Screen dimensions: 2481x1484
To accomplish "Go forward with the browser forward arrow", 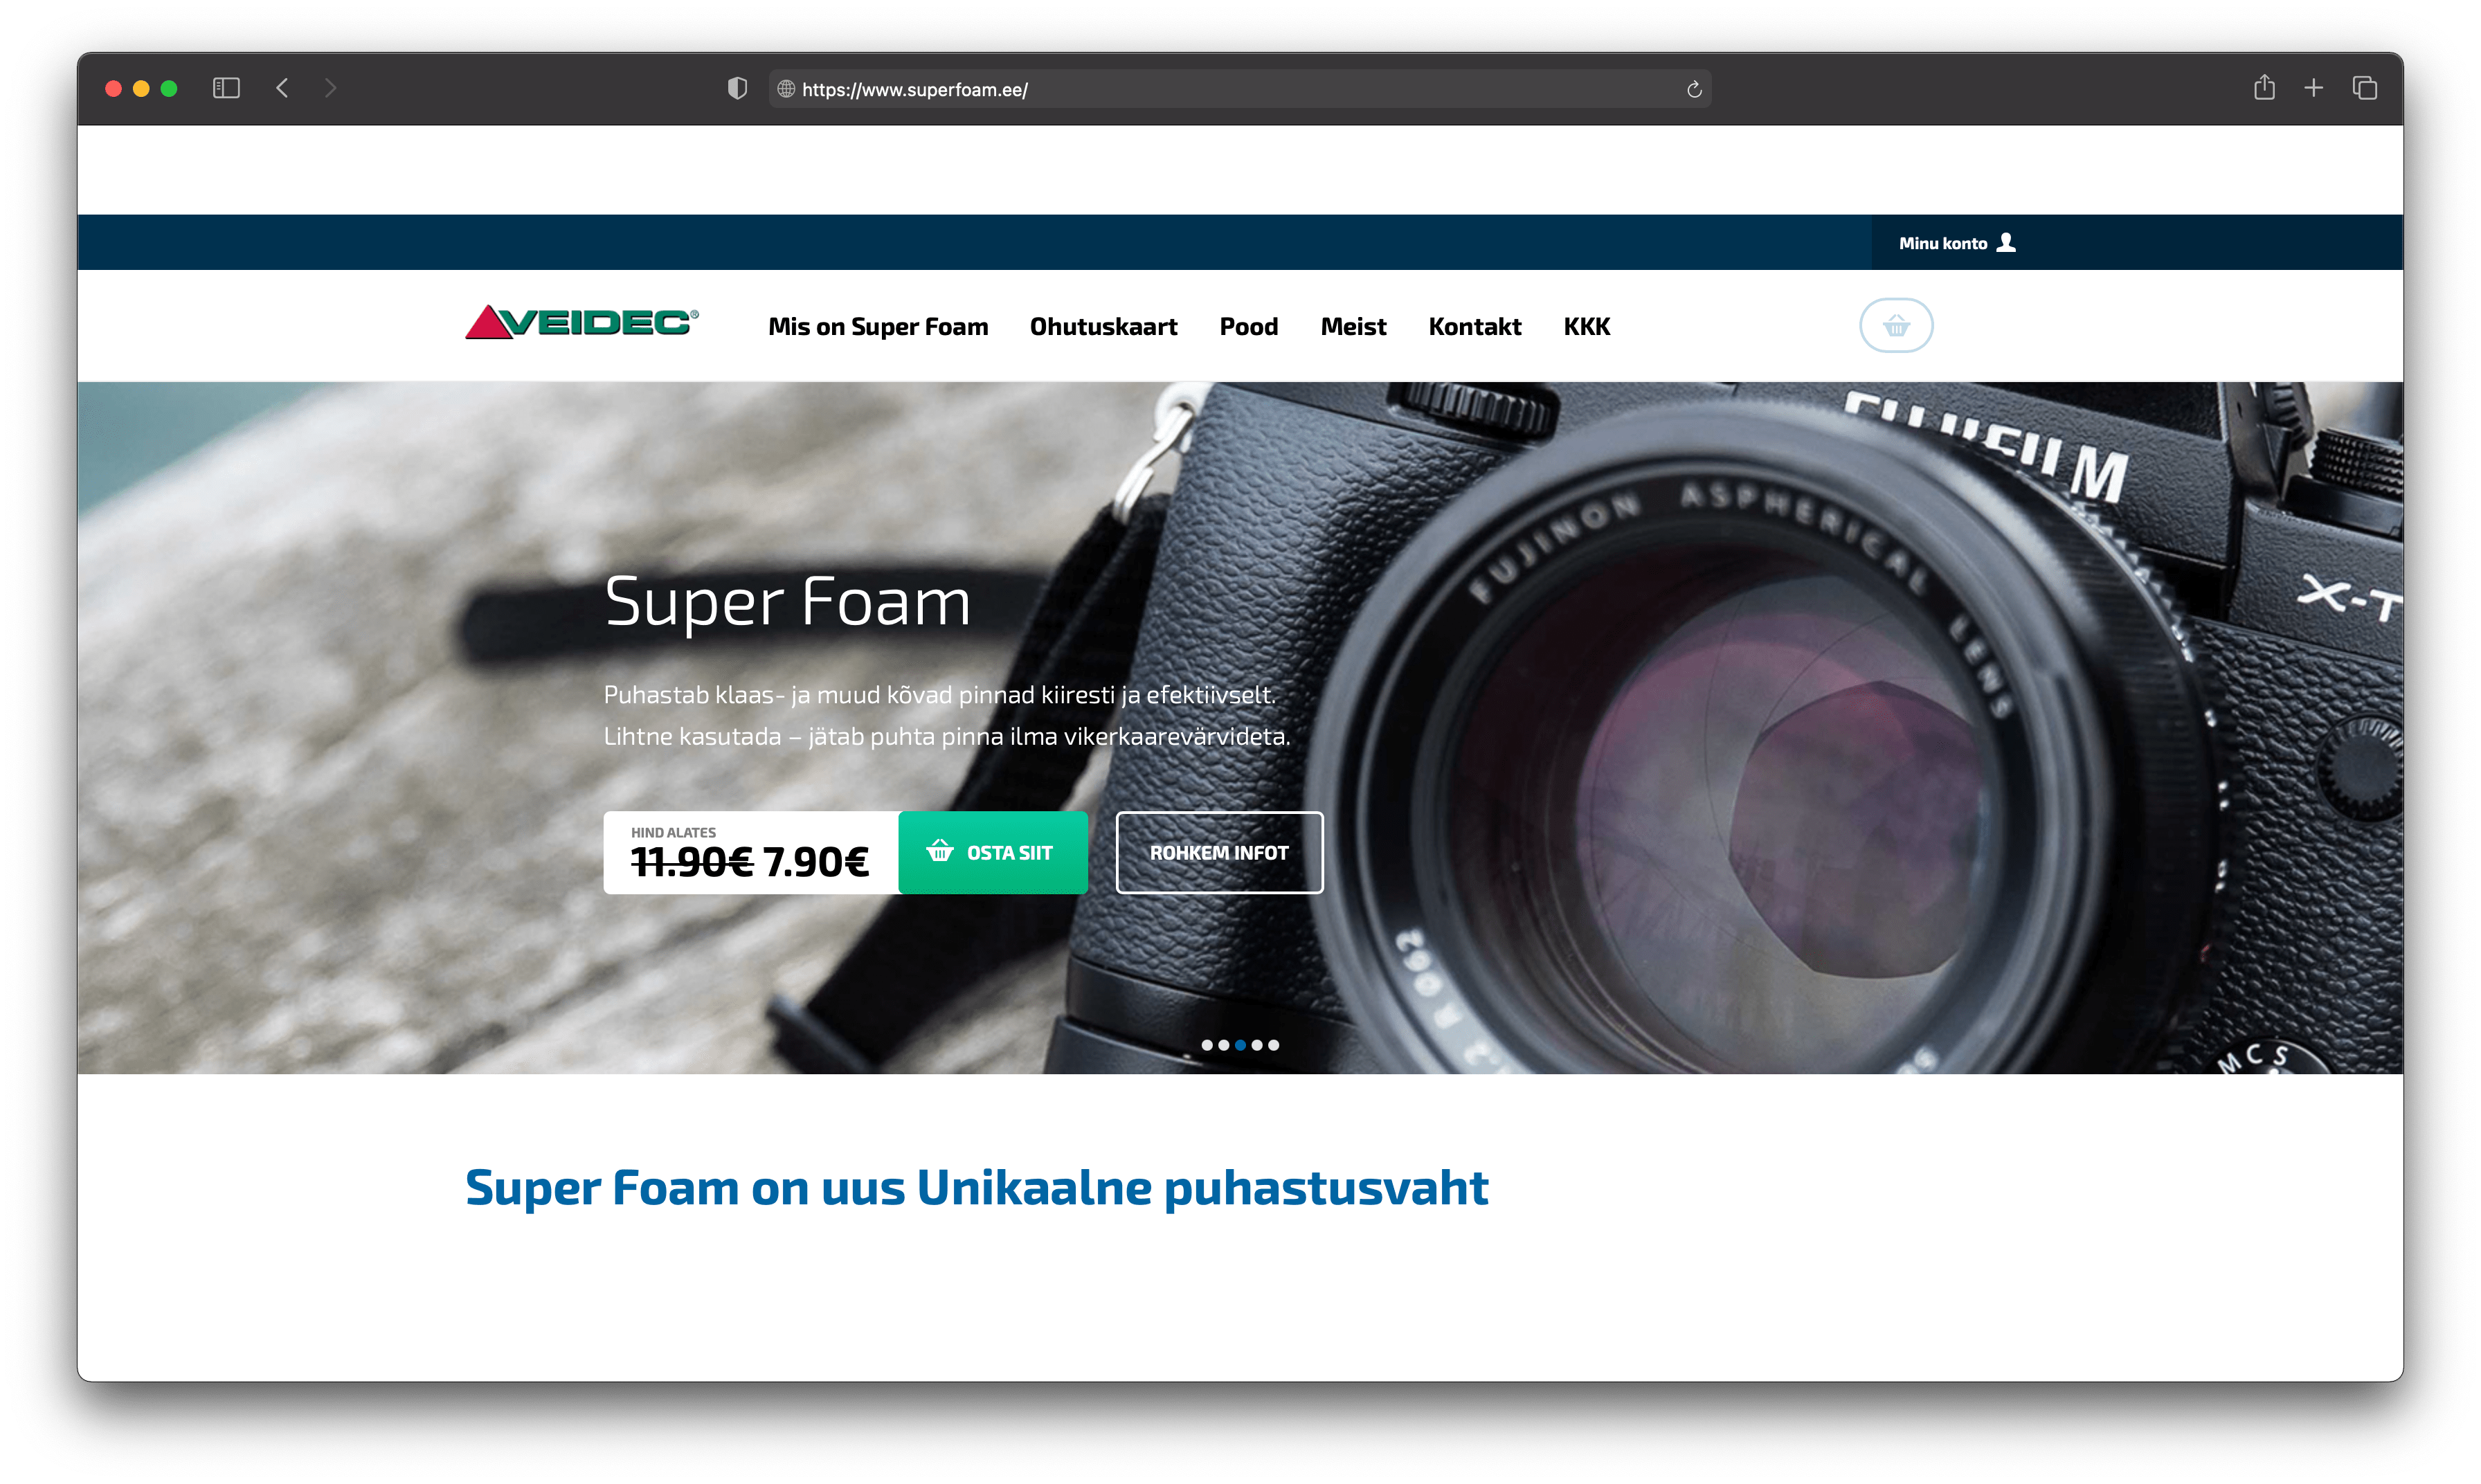I will (331, 88).
